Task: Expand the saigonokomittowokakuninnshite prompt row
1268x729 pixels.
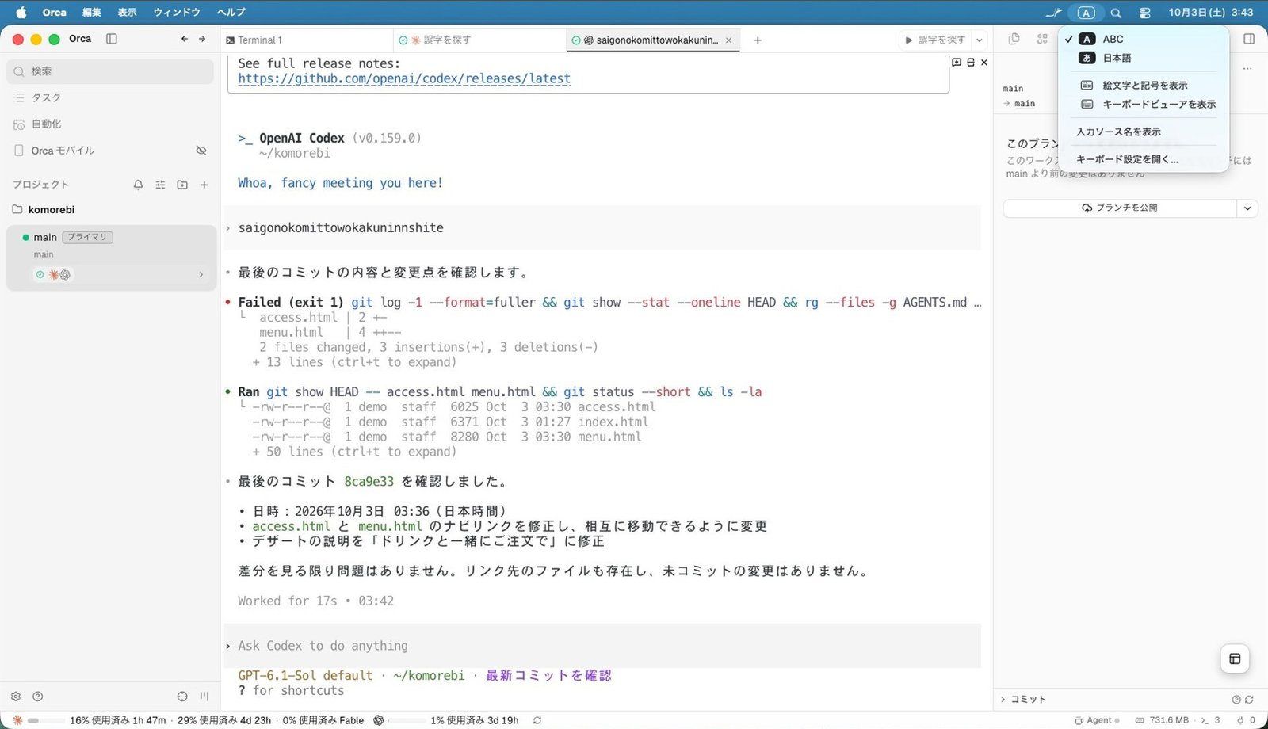Action: pos(228,228)
